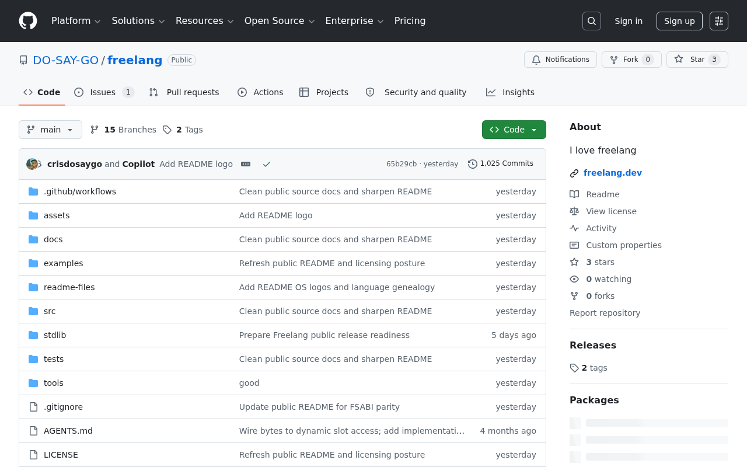Click the Sign up button

pos(679,21)
